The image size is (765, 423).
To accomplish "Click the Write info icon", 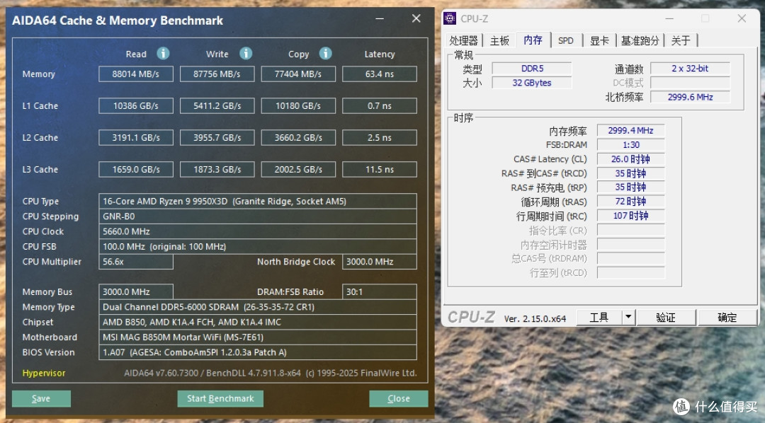I will click(246, 53).
